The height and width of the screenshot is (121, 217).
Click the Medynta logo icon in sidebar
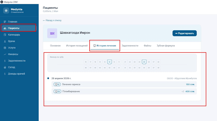(6, 11)
